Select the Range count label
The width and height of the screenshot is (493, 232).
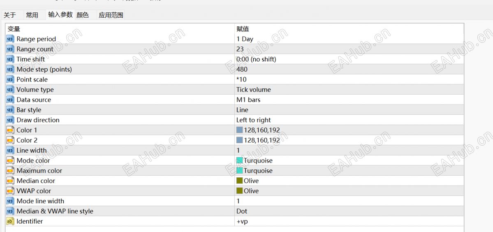tap(35, 49)
